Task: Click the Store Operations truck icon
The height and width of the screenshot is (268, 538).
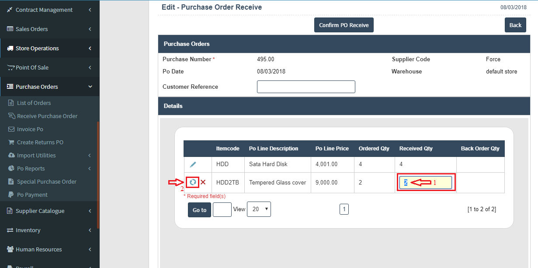Action: click(x=10, y=49)
